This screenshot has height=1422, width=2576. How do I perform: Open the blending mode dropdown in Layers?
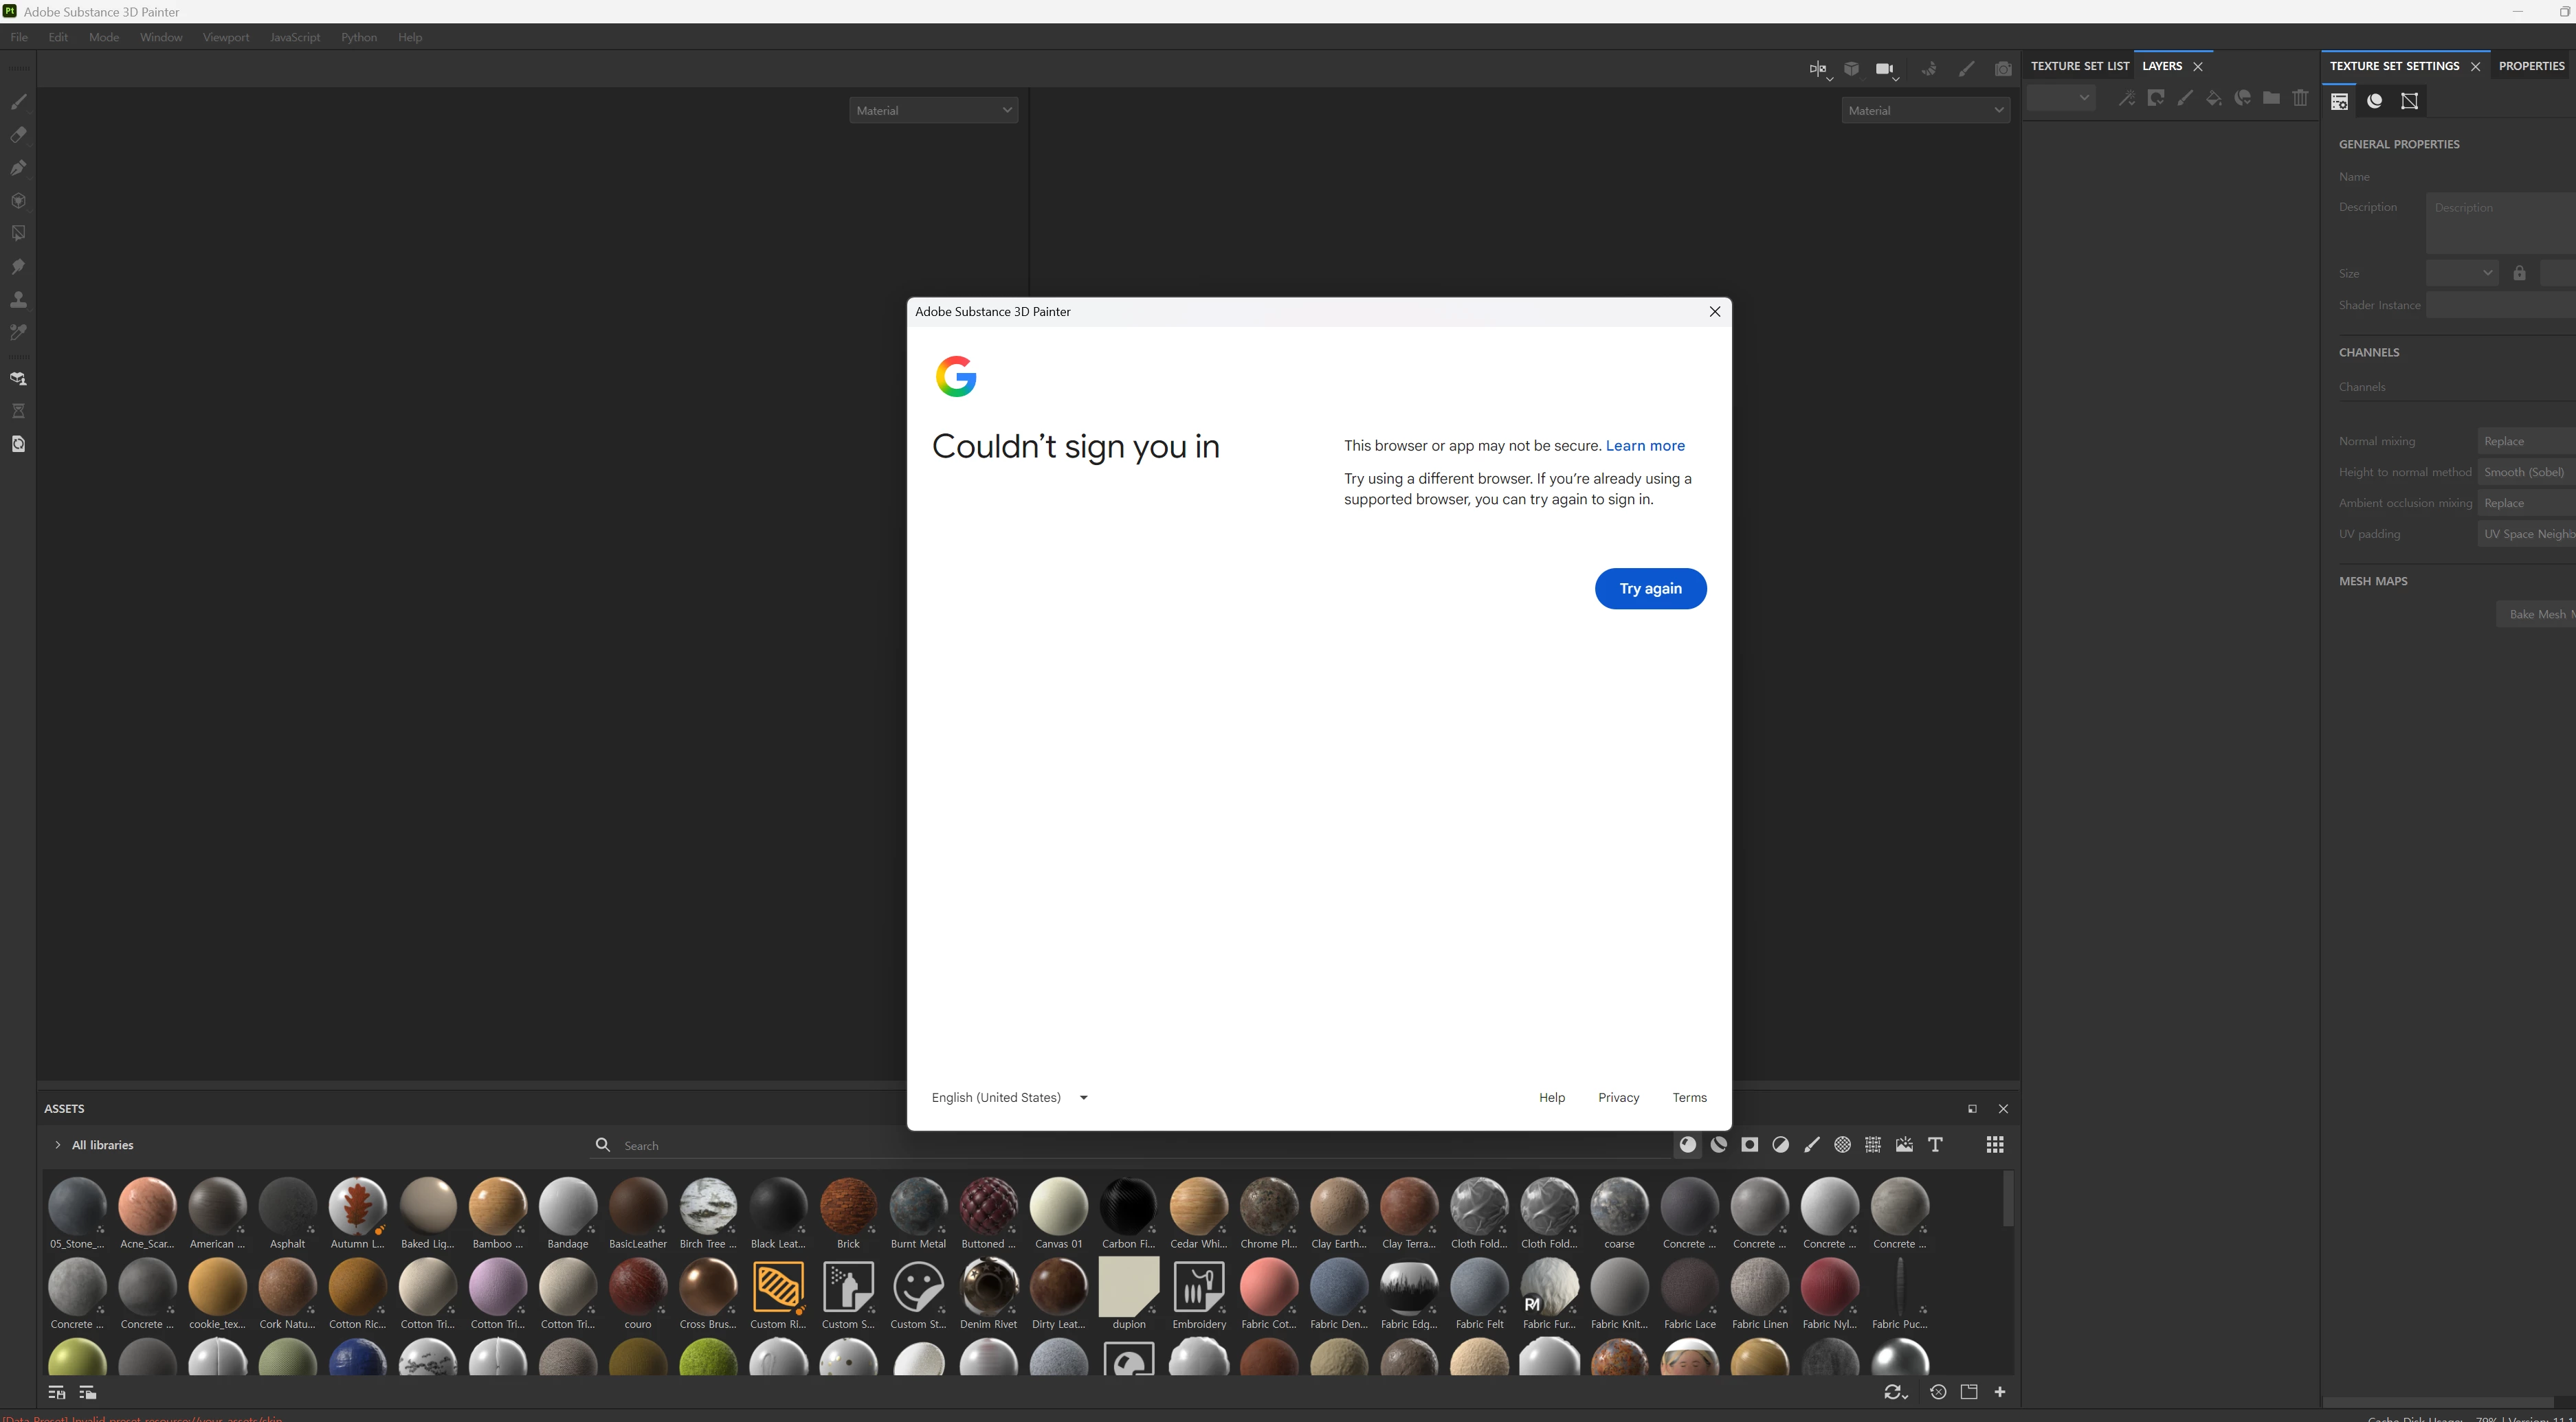click(x=2061, y=98)
